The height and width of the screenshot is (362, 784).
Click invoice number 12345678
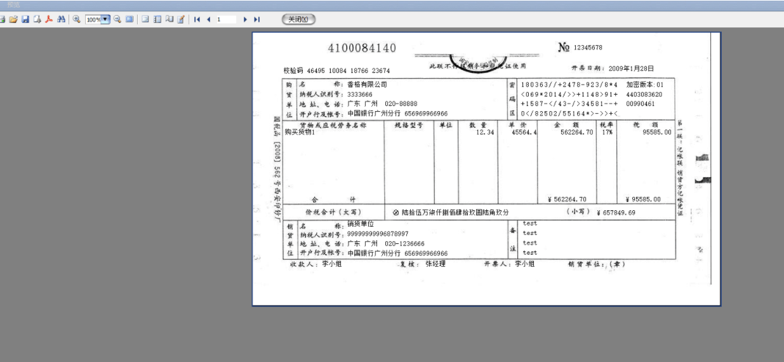coord(588,48)
